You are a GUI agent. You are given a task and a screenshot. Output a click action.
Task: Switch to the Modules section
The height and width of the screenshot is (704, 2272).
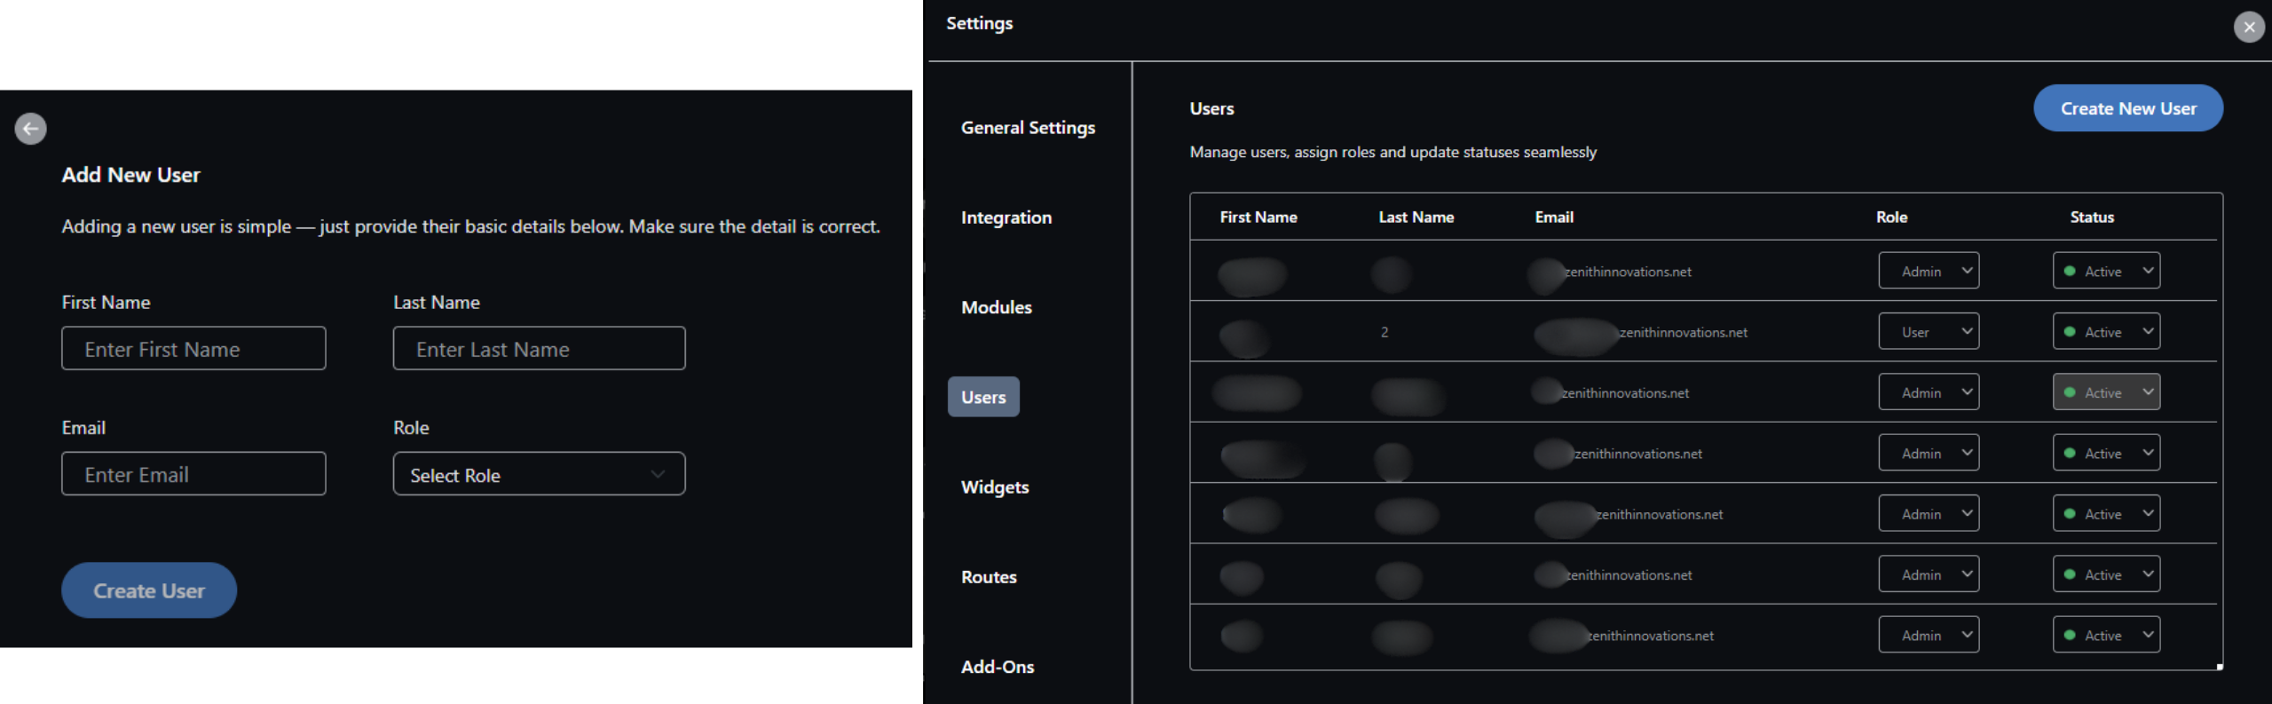click(996, 307)
